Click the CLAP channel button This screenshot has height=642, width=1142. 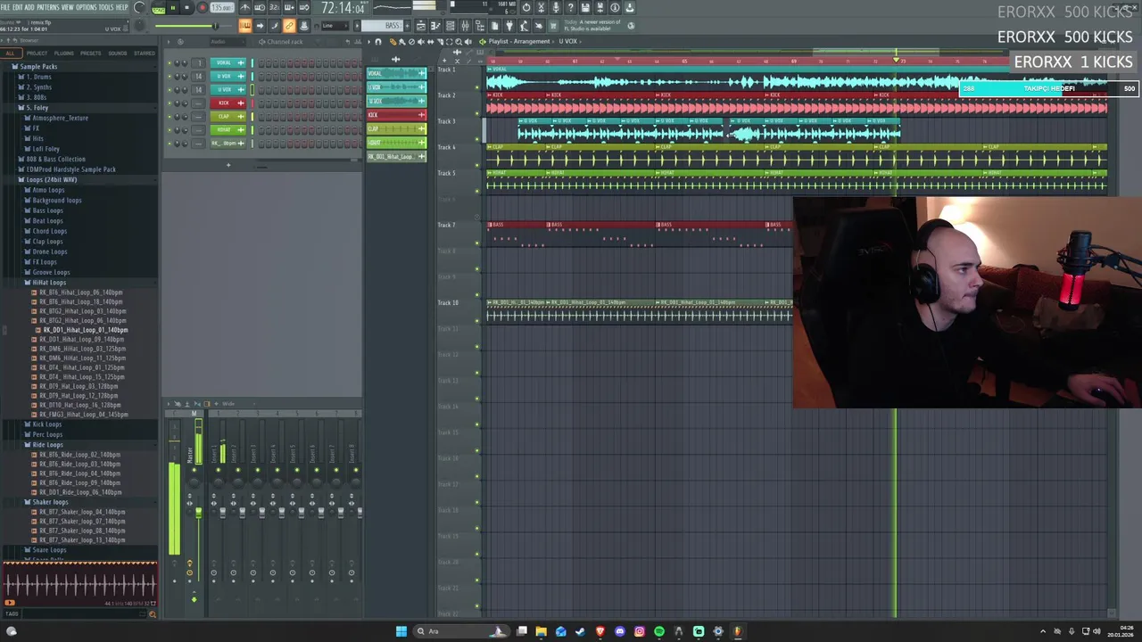pos(228,117)
